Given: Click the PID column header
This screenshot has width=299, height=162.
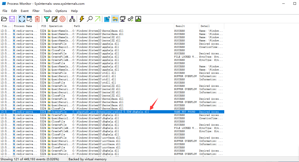Looking at the screenshot, I should pyautogui.click(x=42, y=26).
